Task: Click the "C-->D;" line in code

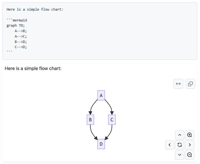Action: [x=21, y=47]
